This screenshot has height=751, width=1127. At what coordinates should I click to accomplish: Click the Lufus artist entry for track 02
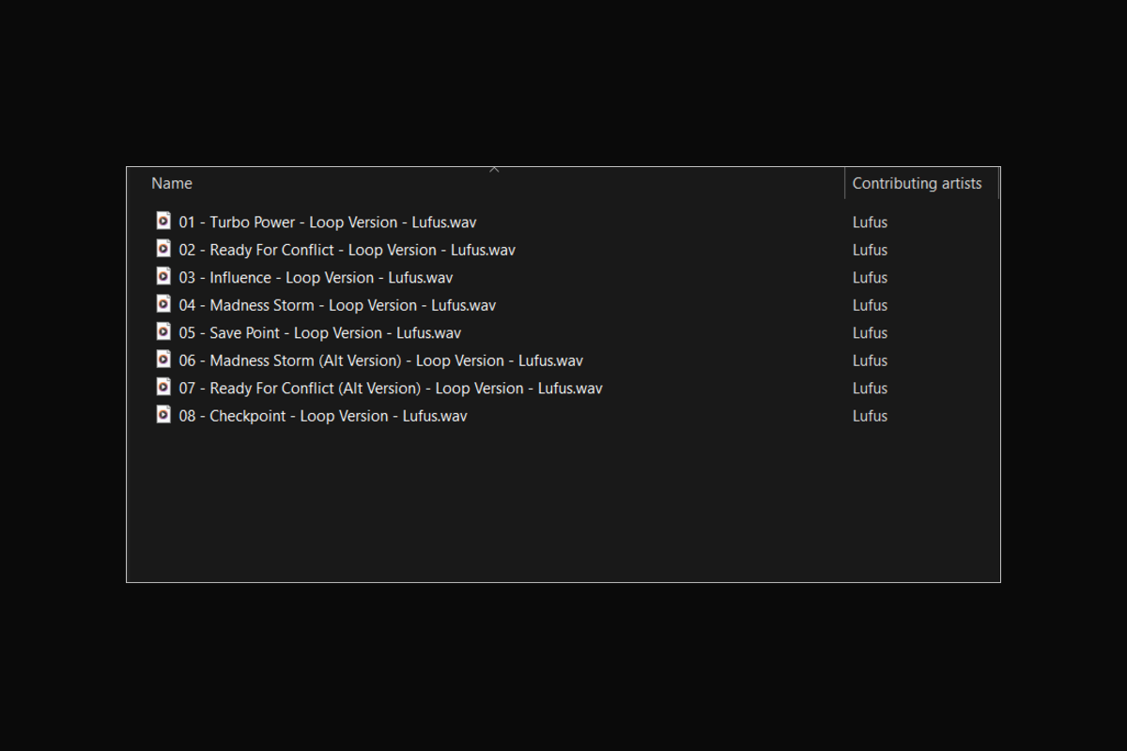(870, 250)
